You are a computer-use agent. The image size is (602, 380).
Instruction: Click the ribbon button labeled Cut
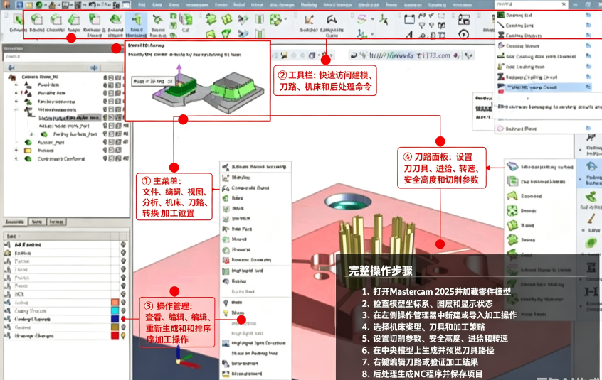pos(186,23)
